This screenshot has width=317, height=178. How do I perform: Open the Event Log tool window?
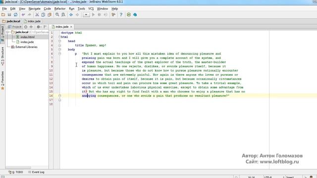click(x=36, y=172)
